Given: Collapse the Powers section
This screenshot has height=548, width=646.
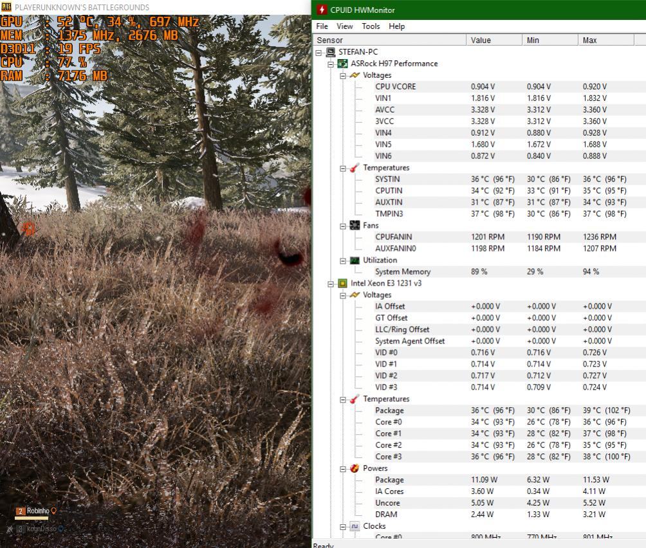Looking at the screenshot, I should click(343, 469).
